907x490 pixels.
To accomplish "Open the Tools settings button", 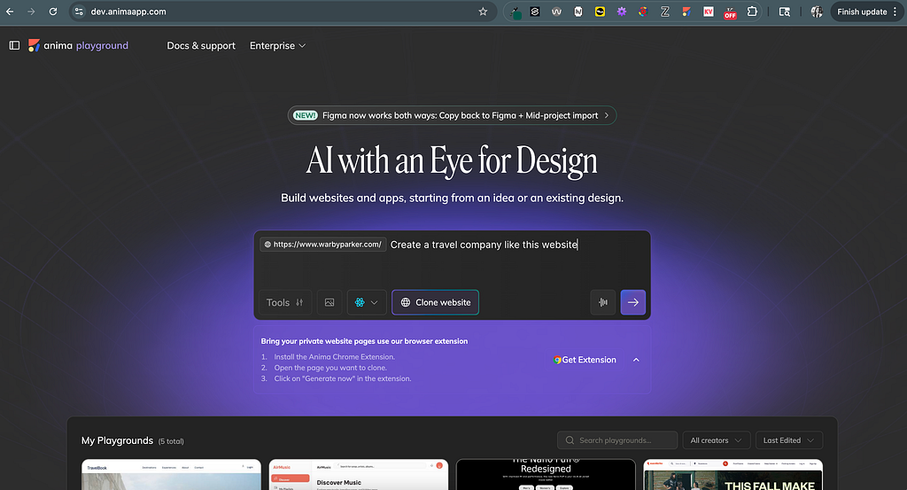I will pyautogui.click(x=284, y=302).
